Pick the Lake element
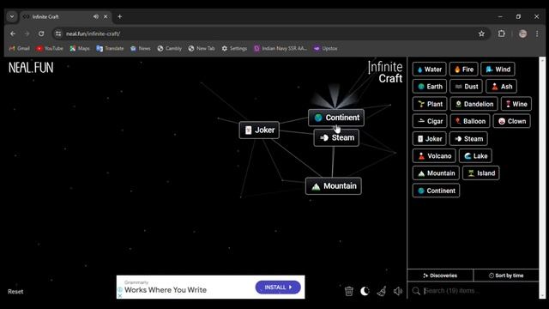The image size is (549, 309). click(x=475, y=156)
